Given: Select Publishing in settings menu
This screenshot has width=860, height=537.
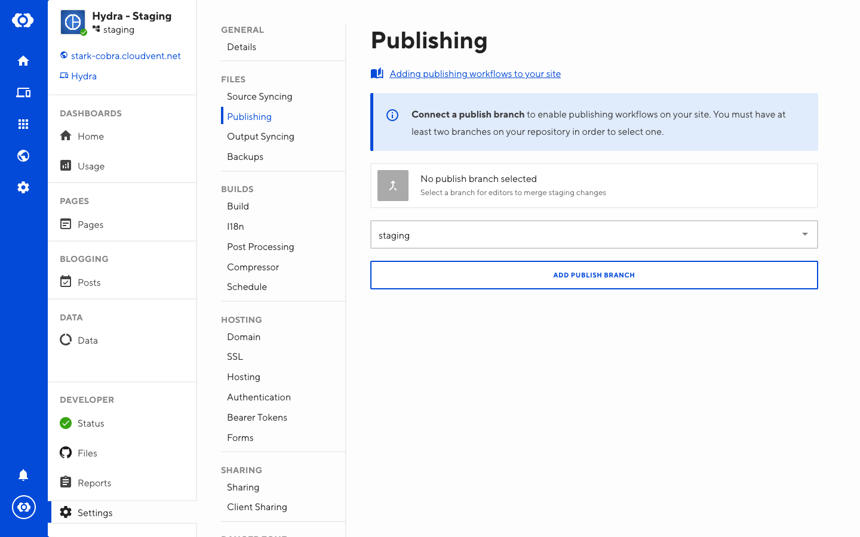Looking at the screenshot, I should (x=249, y=117).
